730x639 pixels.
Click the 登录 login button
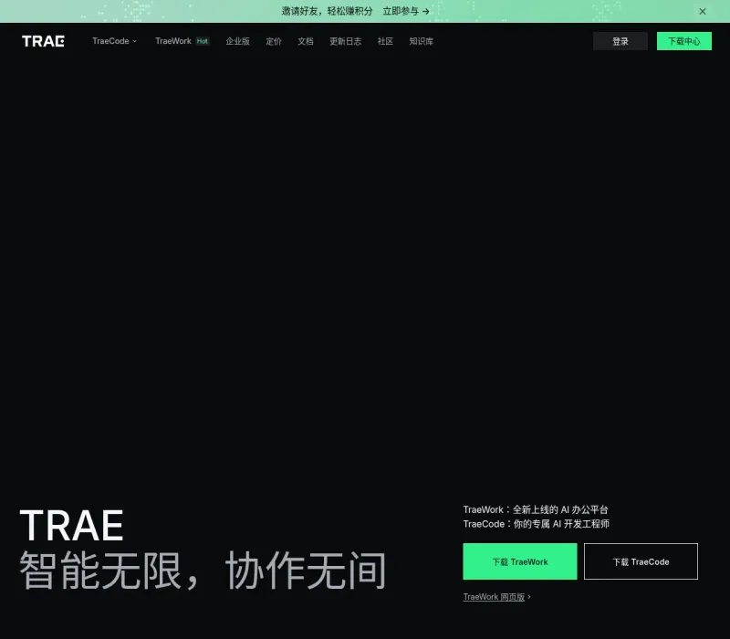click(x=620, y=41)
